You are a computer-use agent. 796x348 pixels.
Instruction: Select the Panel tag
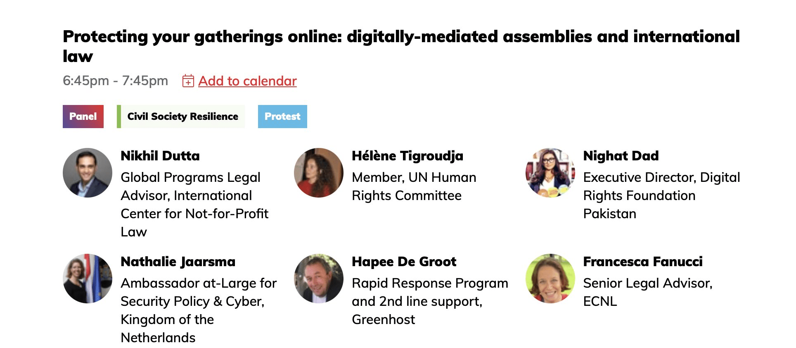click(x=83, y=117)
